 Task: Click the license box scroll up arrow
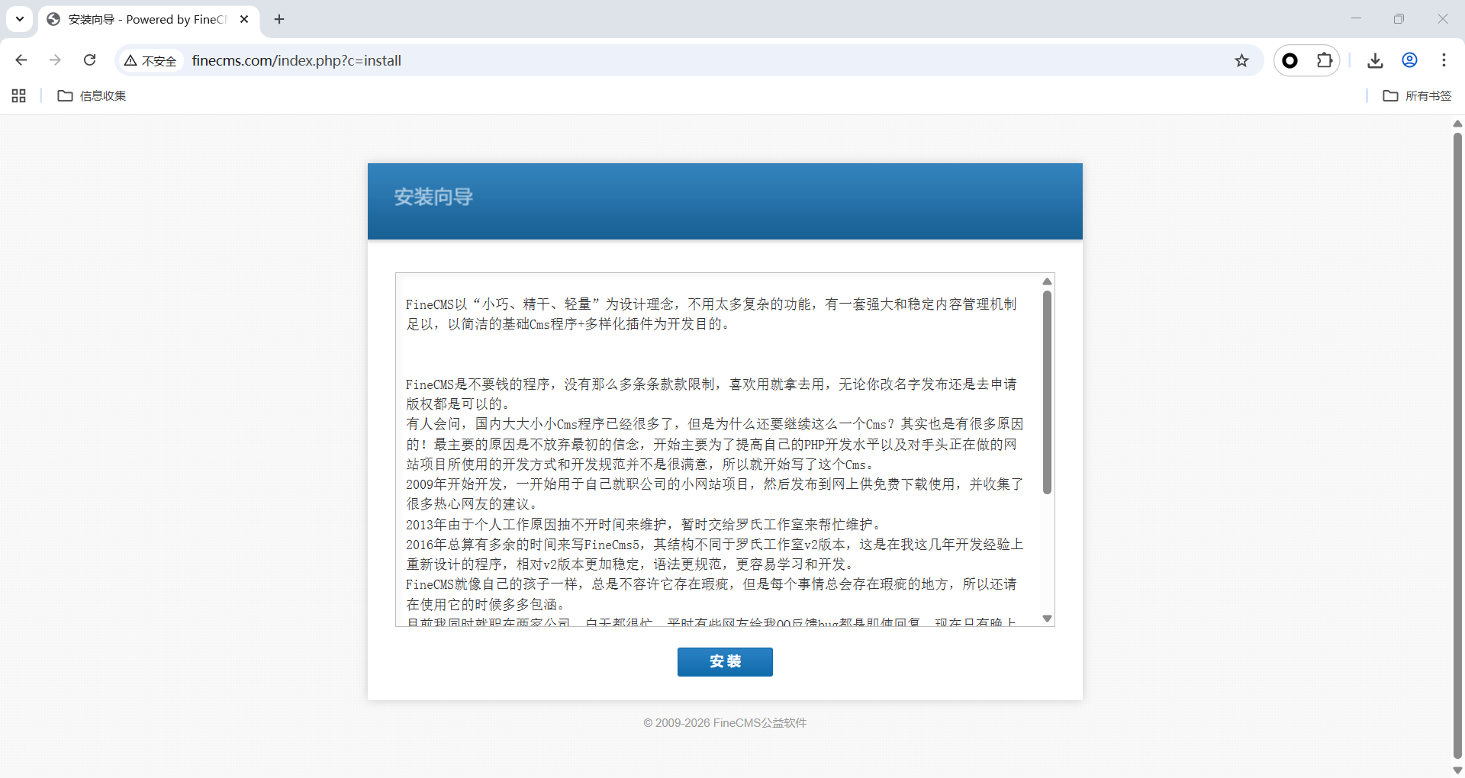1047,281
